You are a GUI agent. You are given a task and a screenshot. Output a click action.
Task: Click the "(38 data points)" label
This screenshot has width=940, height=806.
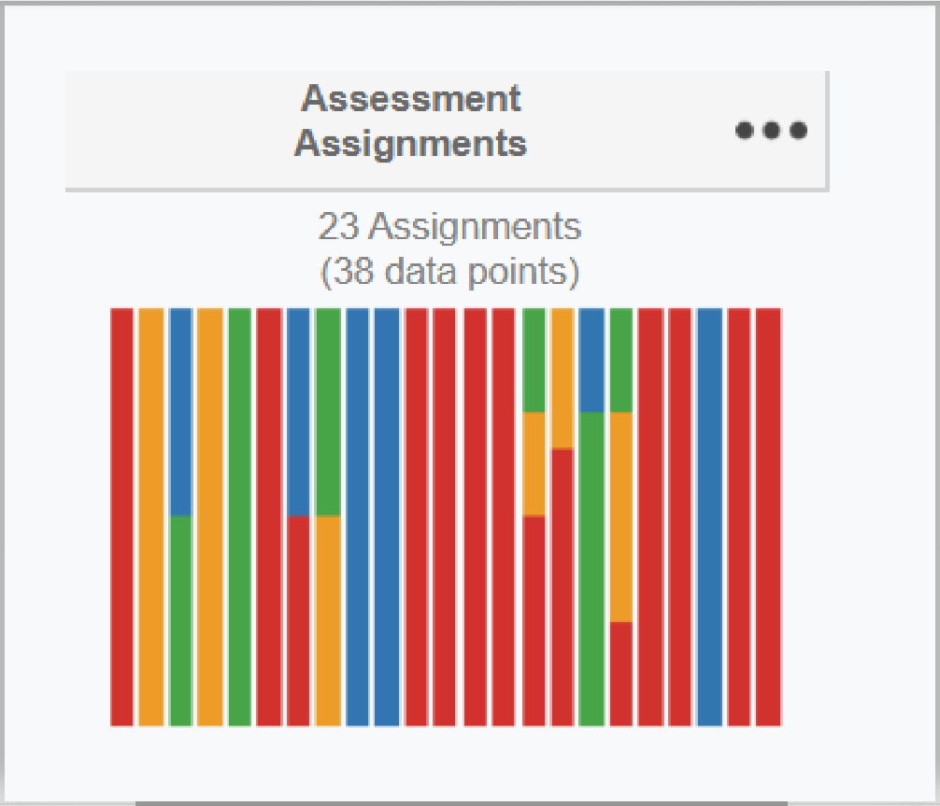click(449, 272)
